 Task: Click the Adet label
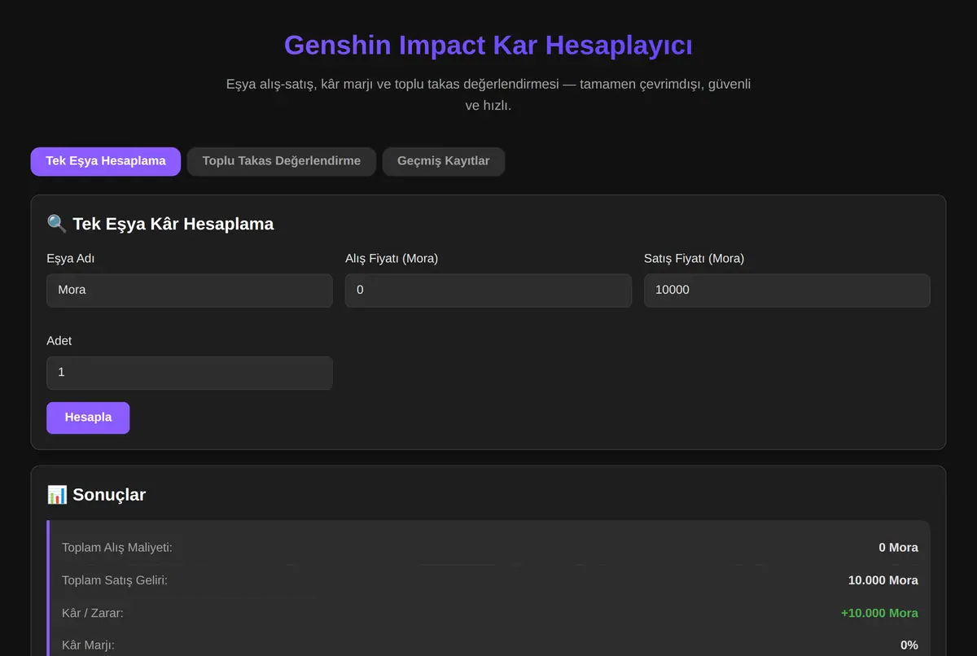(59, 341)
